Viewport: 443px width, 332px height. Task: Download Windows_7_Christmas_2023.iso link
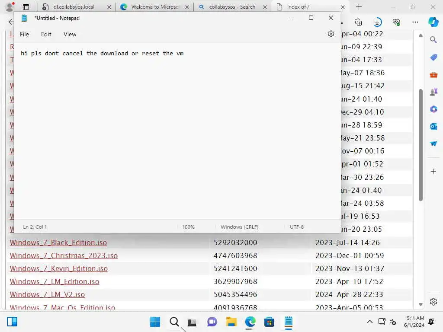point(64,255)
